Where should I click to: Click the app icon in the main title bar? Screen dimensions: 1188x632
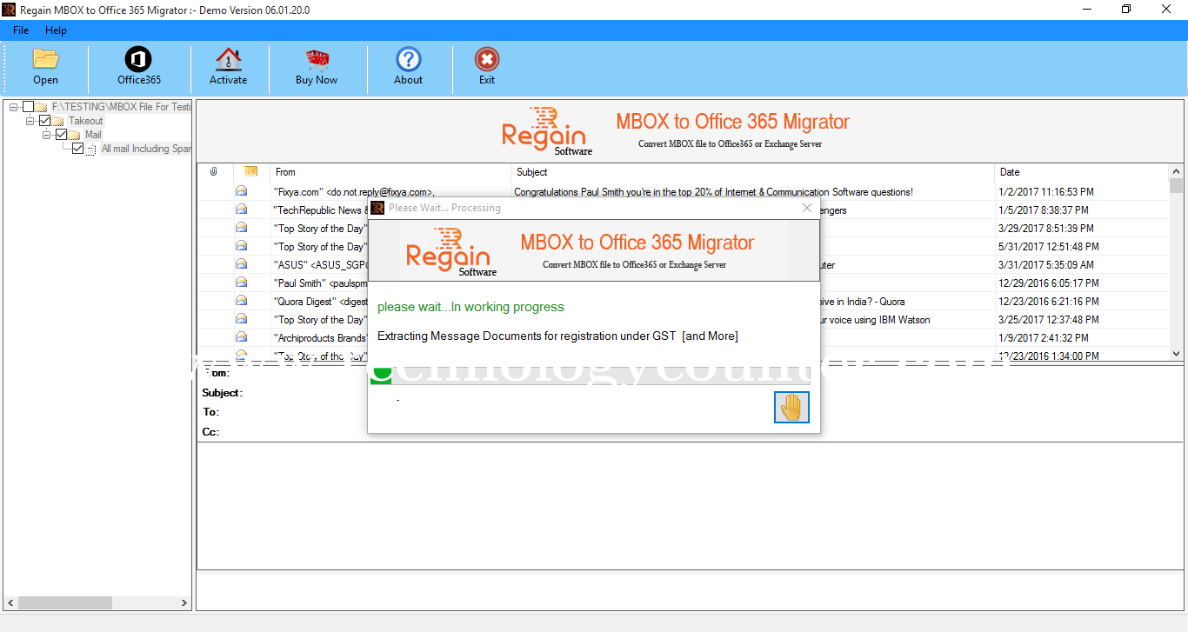pos(9,10)
